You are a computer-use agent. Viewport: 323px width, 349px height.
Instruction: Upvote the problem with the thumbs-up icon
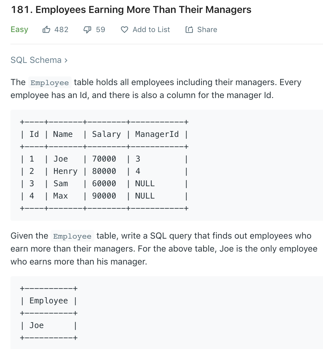click(46, 29)
